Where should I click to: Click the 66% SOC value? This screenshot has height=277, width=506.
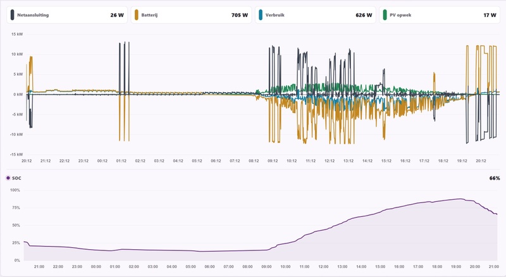click(x=495, y=178)
